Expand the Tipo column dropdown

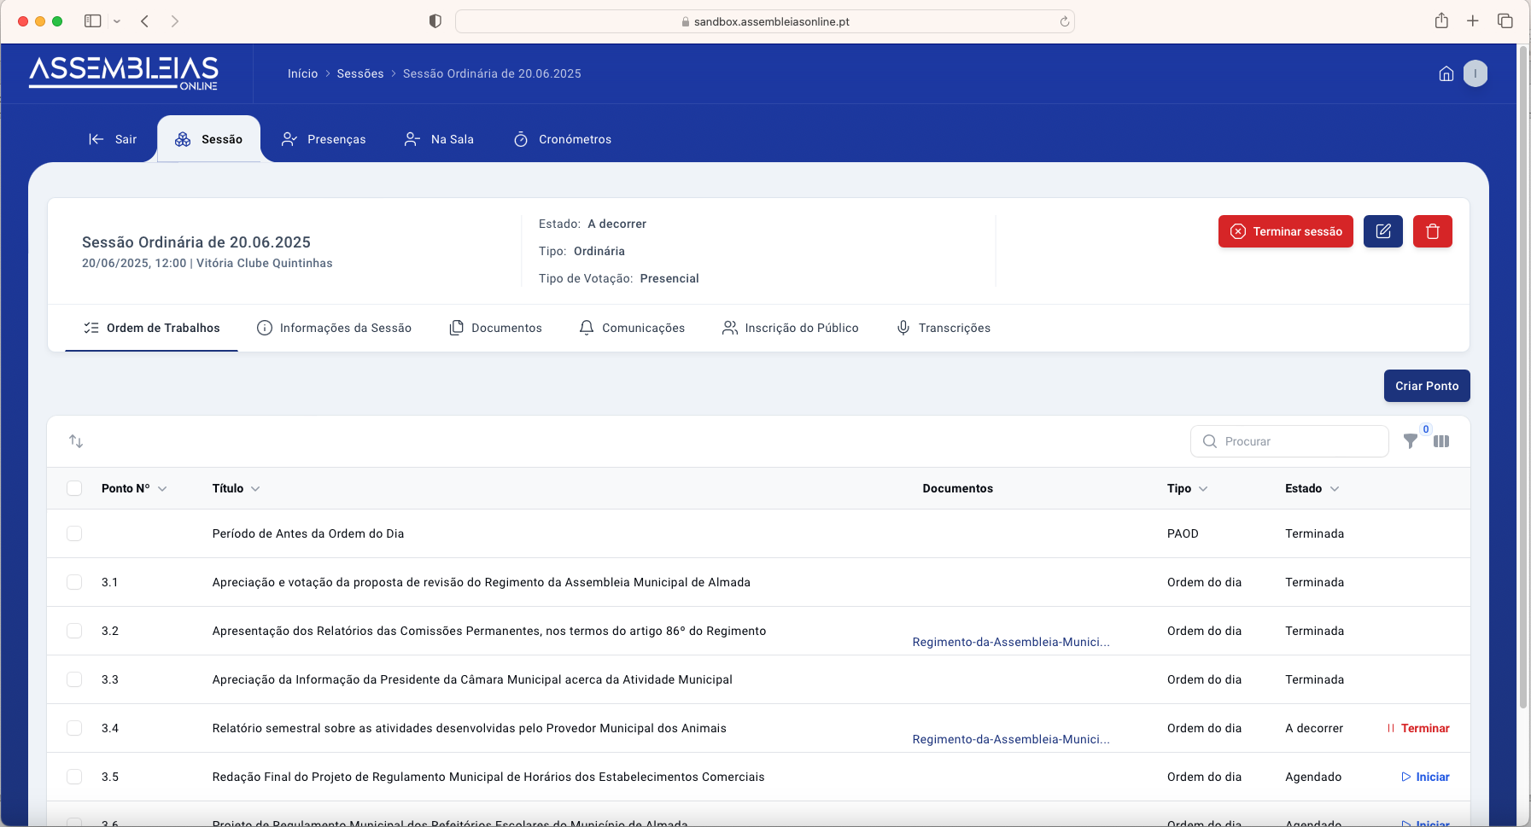1203,489
